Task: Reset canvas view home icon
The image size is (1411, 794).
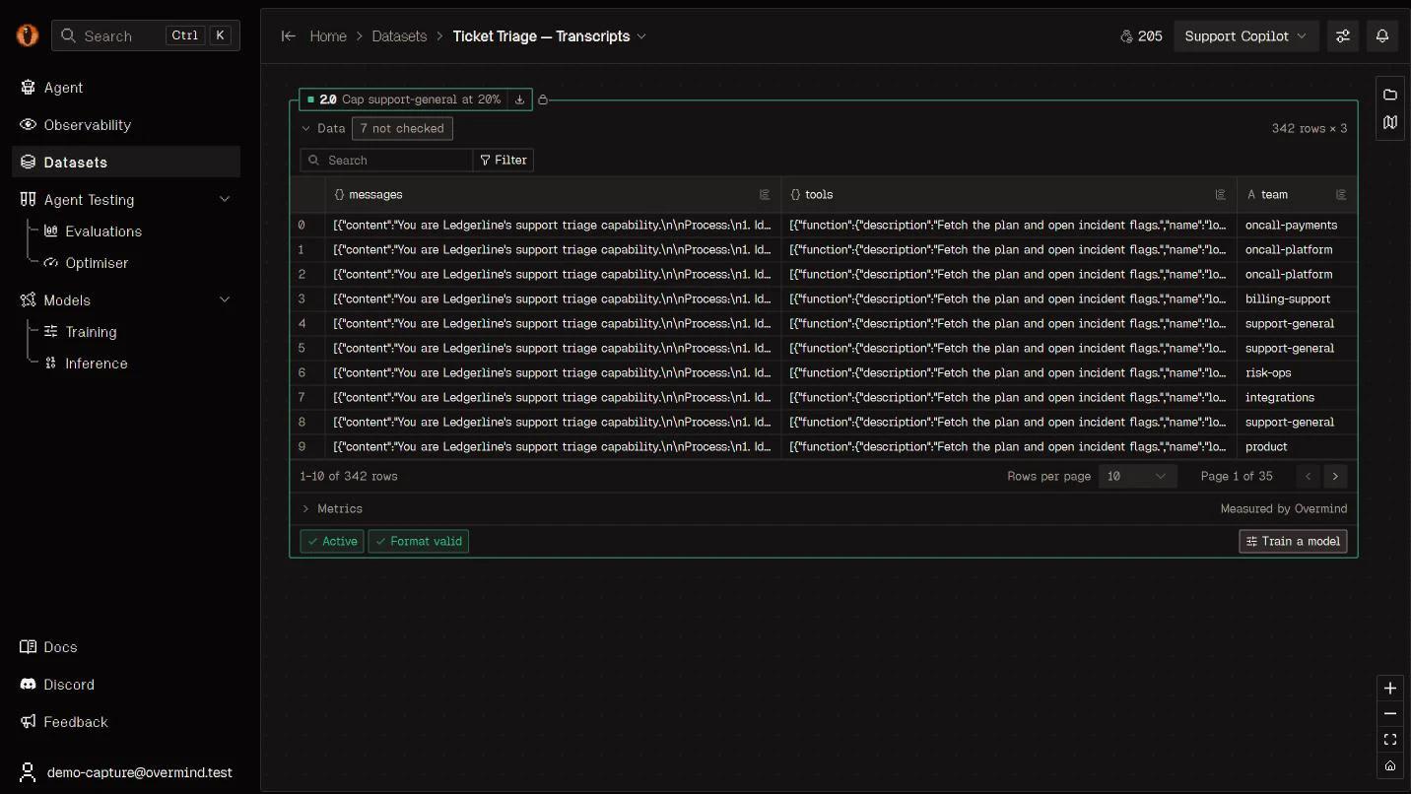Action: (x=1390, y=765)
